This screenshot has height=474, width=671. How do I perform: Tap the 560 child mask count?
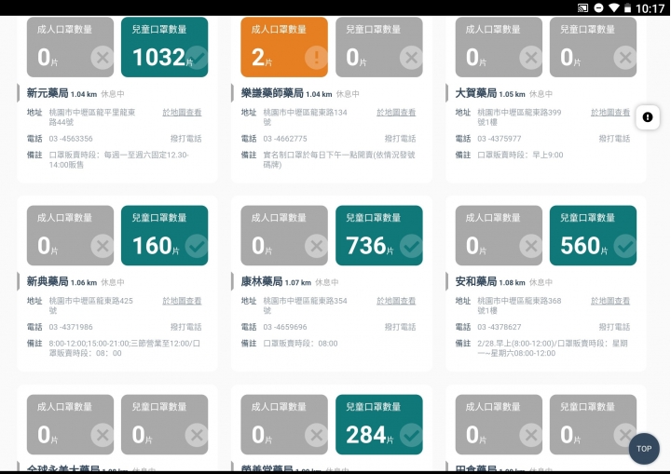pyautogui.click(x=581, y=246)
